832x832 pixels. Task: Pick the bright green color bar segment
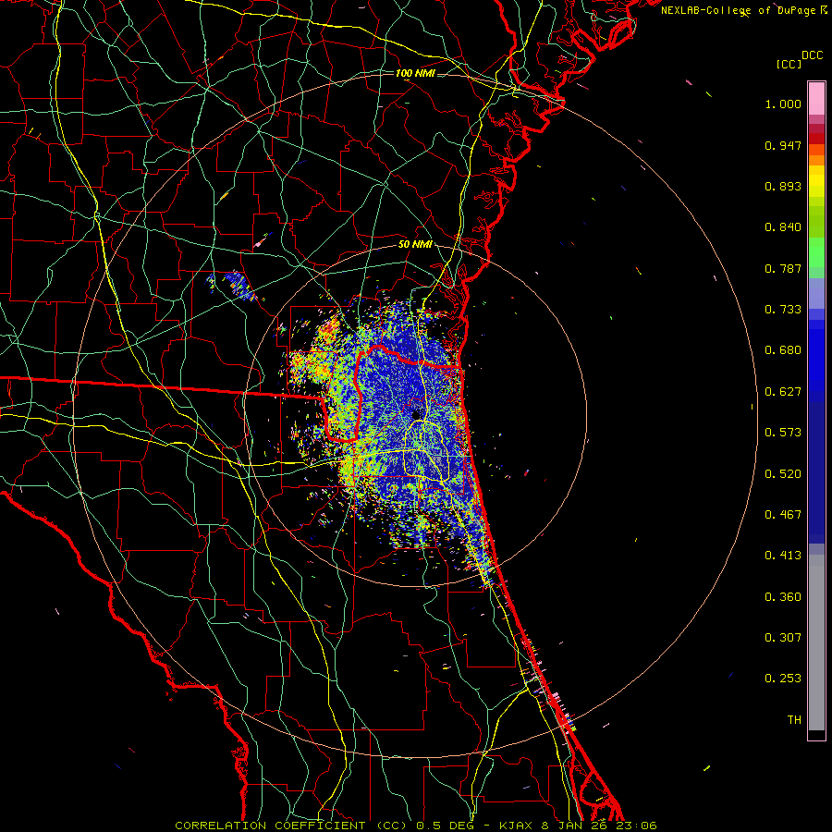(x=816, y=252)
